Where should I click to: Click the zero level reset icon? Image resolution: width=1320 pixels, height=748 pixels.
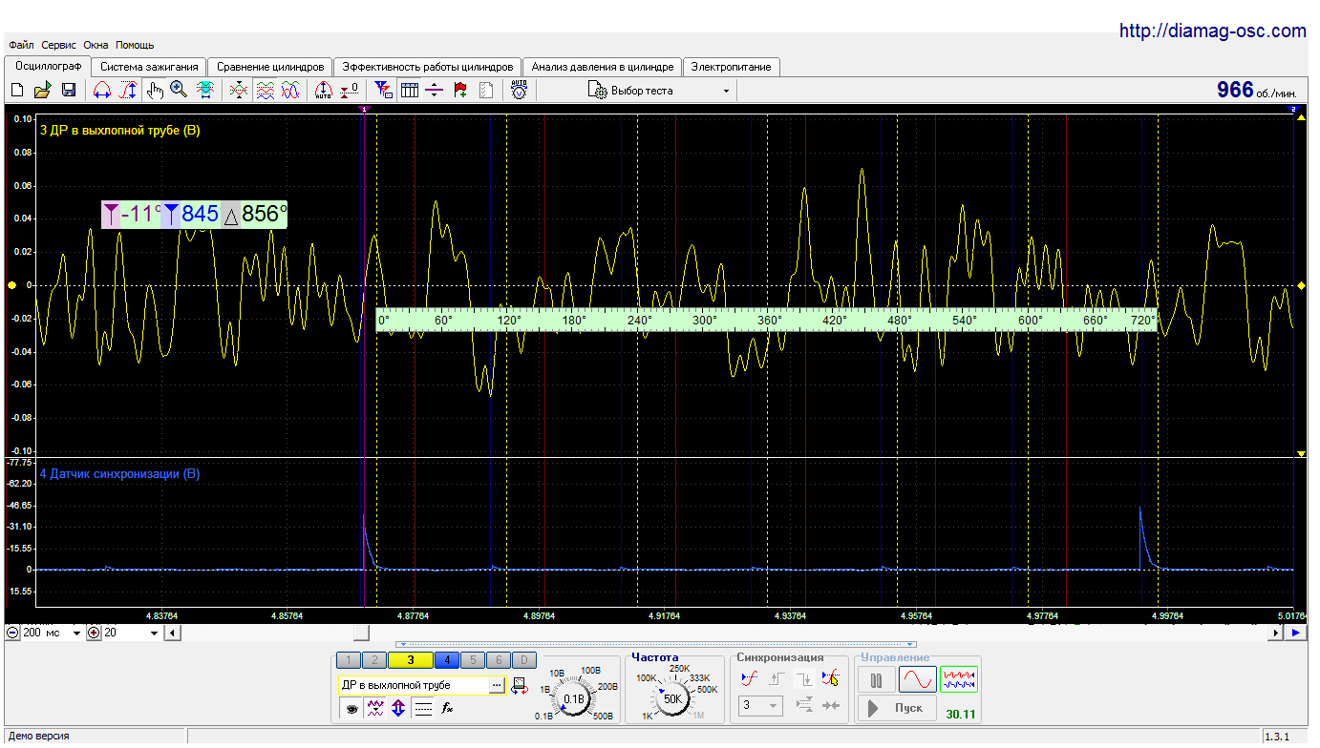click(350, 91)
